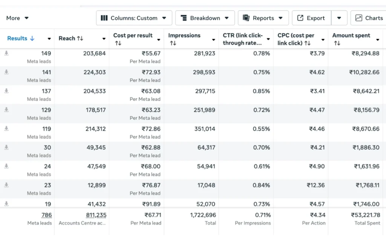Click total 786 Meta leads value

click(46, 215)
